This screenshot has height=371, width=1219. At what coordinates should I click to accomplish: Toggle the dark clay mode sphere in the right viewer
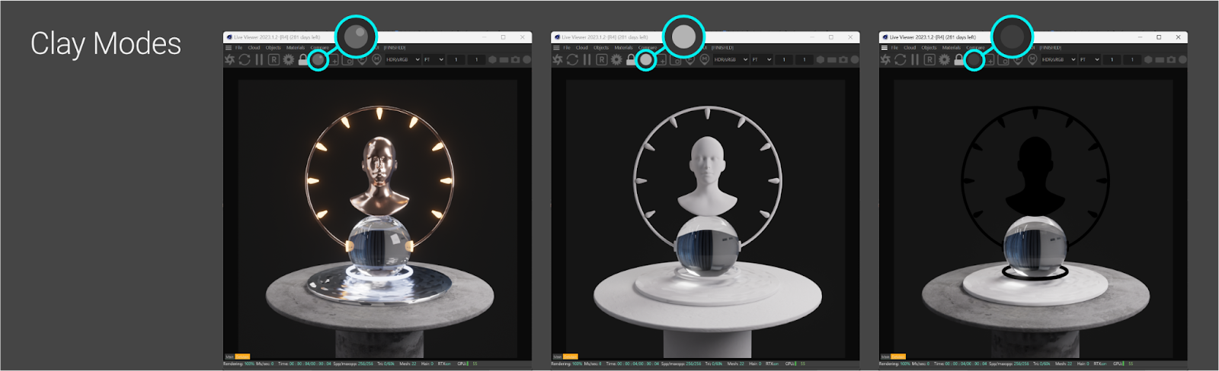coord(974,59)
